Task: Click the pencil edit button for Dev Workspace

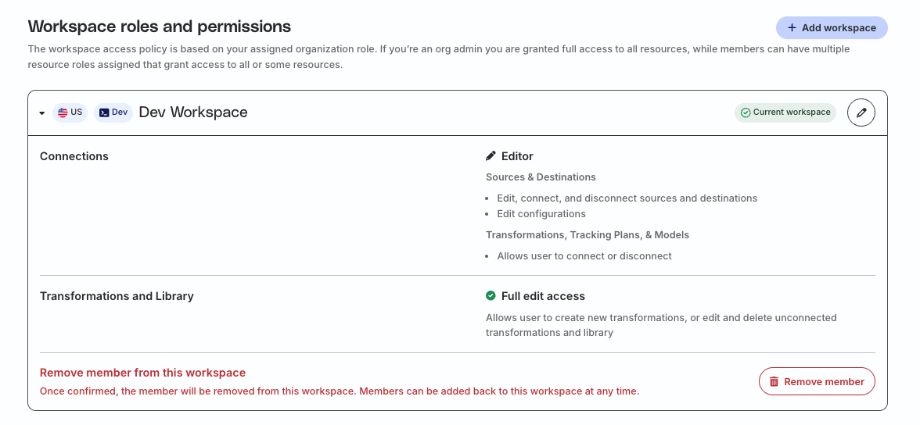Action: pos(861,112)
